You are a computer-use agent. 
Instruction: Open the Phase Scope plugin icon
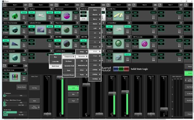point(67,30)
